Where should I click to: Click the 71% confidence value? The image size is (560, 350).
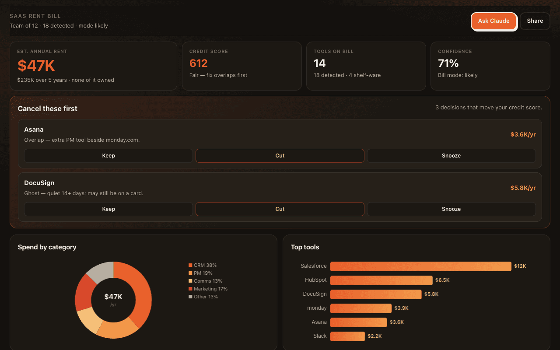pyautogui.click(x=448, y=63)
